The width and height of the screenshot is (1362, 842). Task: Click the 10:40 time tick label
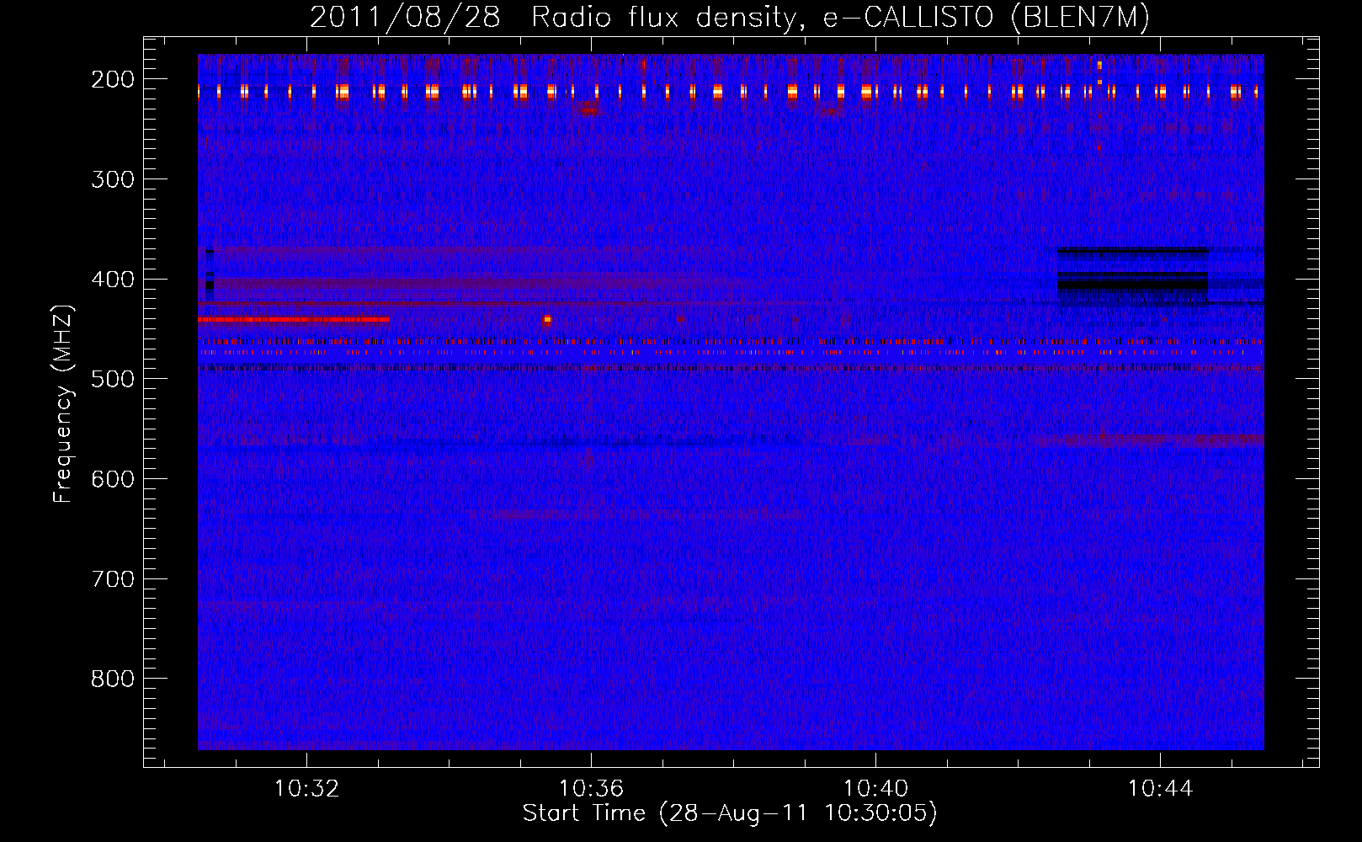click(x=876, y=789)
